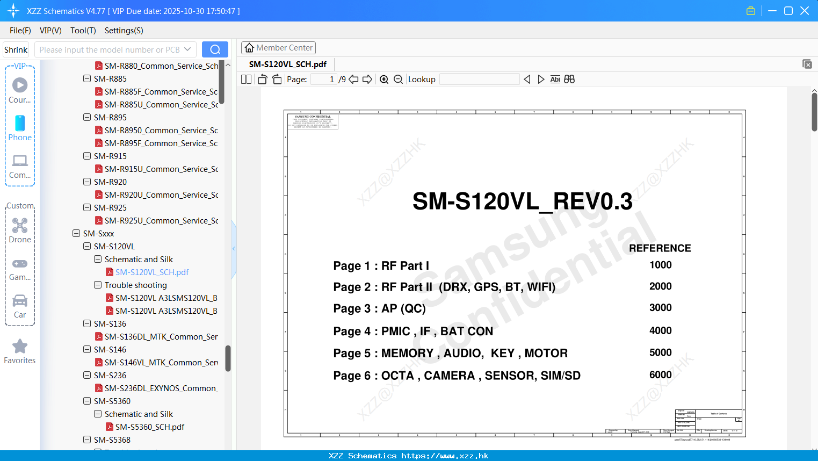Toggle the two-page view icon
The image size is (818, 461).
click(x=246, y=79)
